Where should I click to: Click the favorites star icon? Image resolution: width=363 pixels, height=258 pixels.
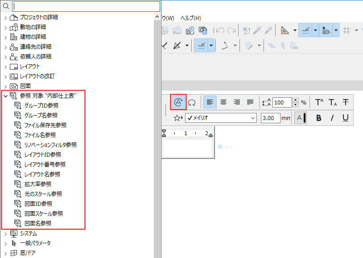pos(178,118)
